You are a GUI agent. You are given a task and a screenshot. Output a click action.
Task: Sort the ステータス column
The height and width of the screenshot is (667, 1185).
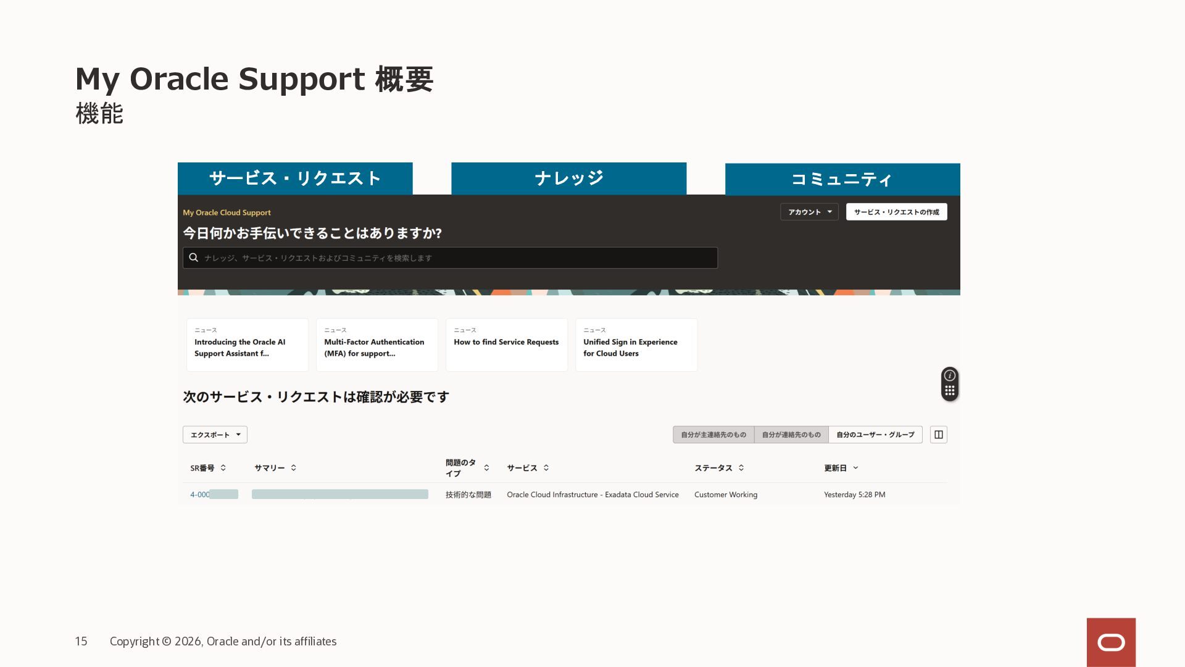pos(741,468)
